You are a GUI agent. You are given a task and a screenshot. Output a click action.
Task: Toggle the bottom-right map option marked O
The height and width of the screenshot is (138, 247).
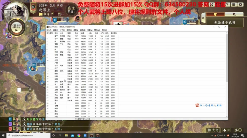238,130
